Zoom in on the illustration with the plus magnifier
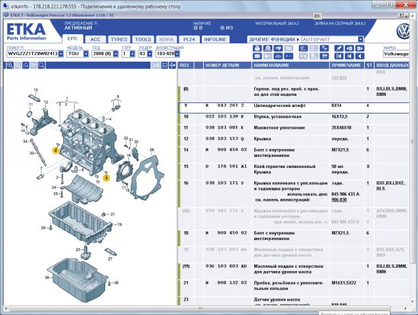The width and height of the screenshot is (418, 315). pyautogui.click(x=10, y=65)
